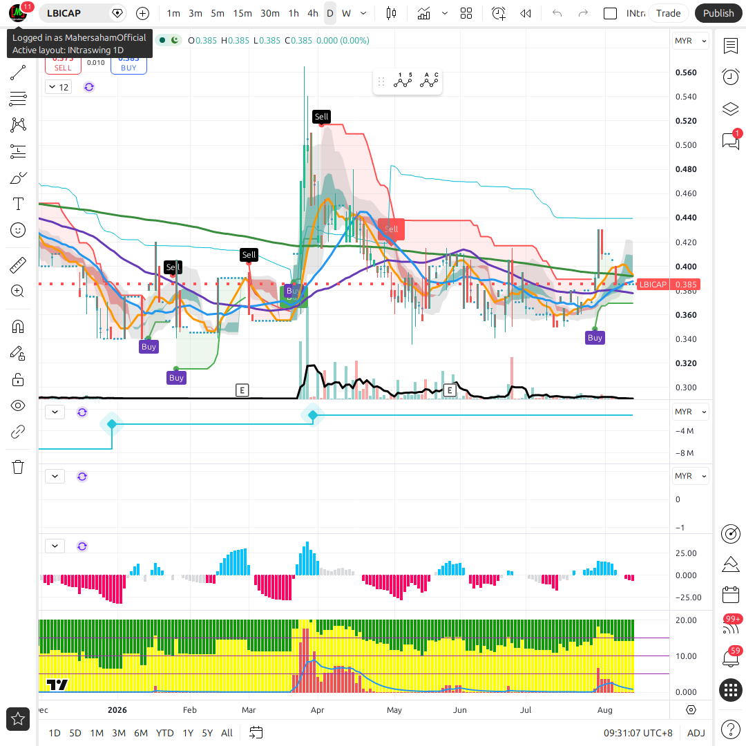Select the W weekly timeframe
The width and height of the screenshot is (746, 746).
pos(346,13)
